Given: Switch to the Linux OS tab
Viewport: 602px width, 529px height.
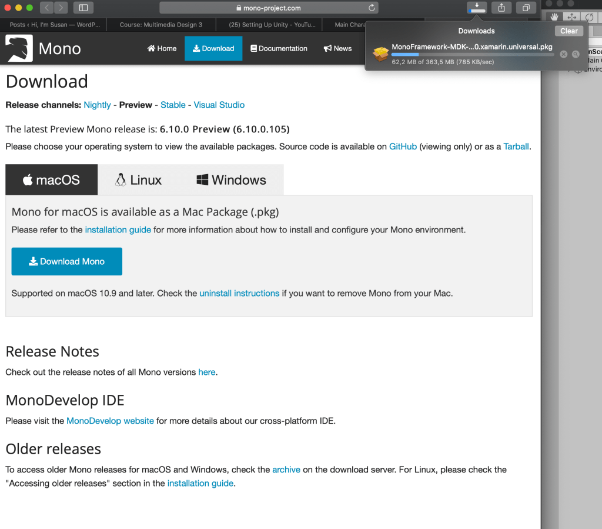Looking at the screenshot, I should [x=138, y=180].
